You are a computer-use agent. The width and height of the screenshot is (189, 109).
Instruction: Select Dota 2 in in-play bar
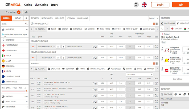click(x=116, y=29)
